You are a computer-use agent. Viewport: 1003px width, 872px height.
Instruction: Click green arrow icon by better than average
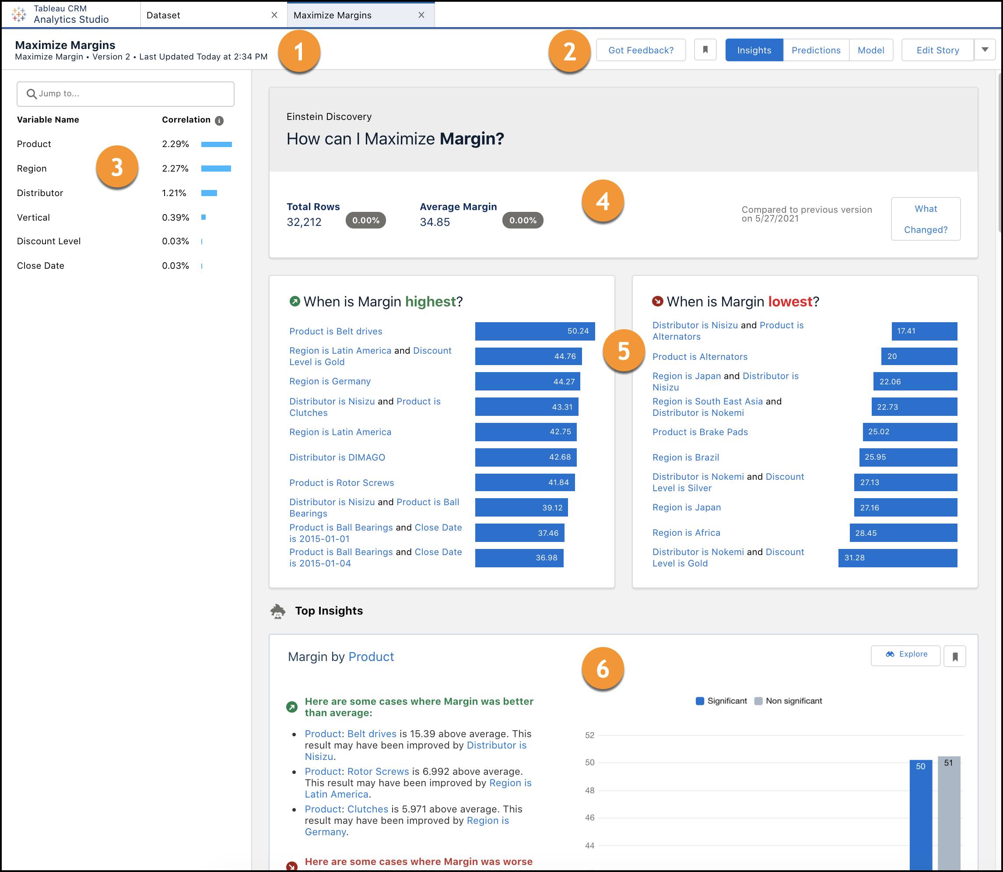tap(291, 707)
